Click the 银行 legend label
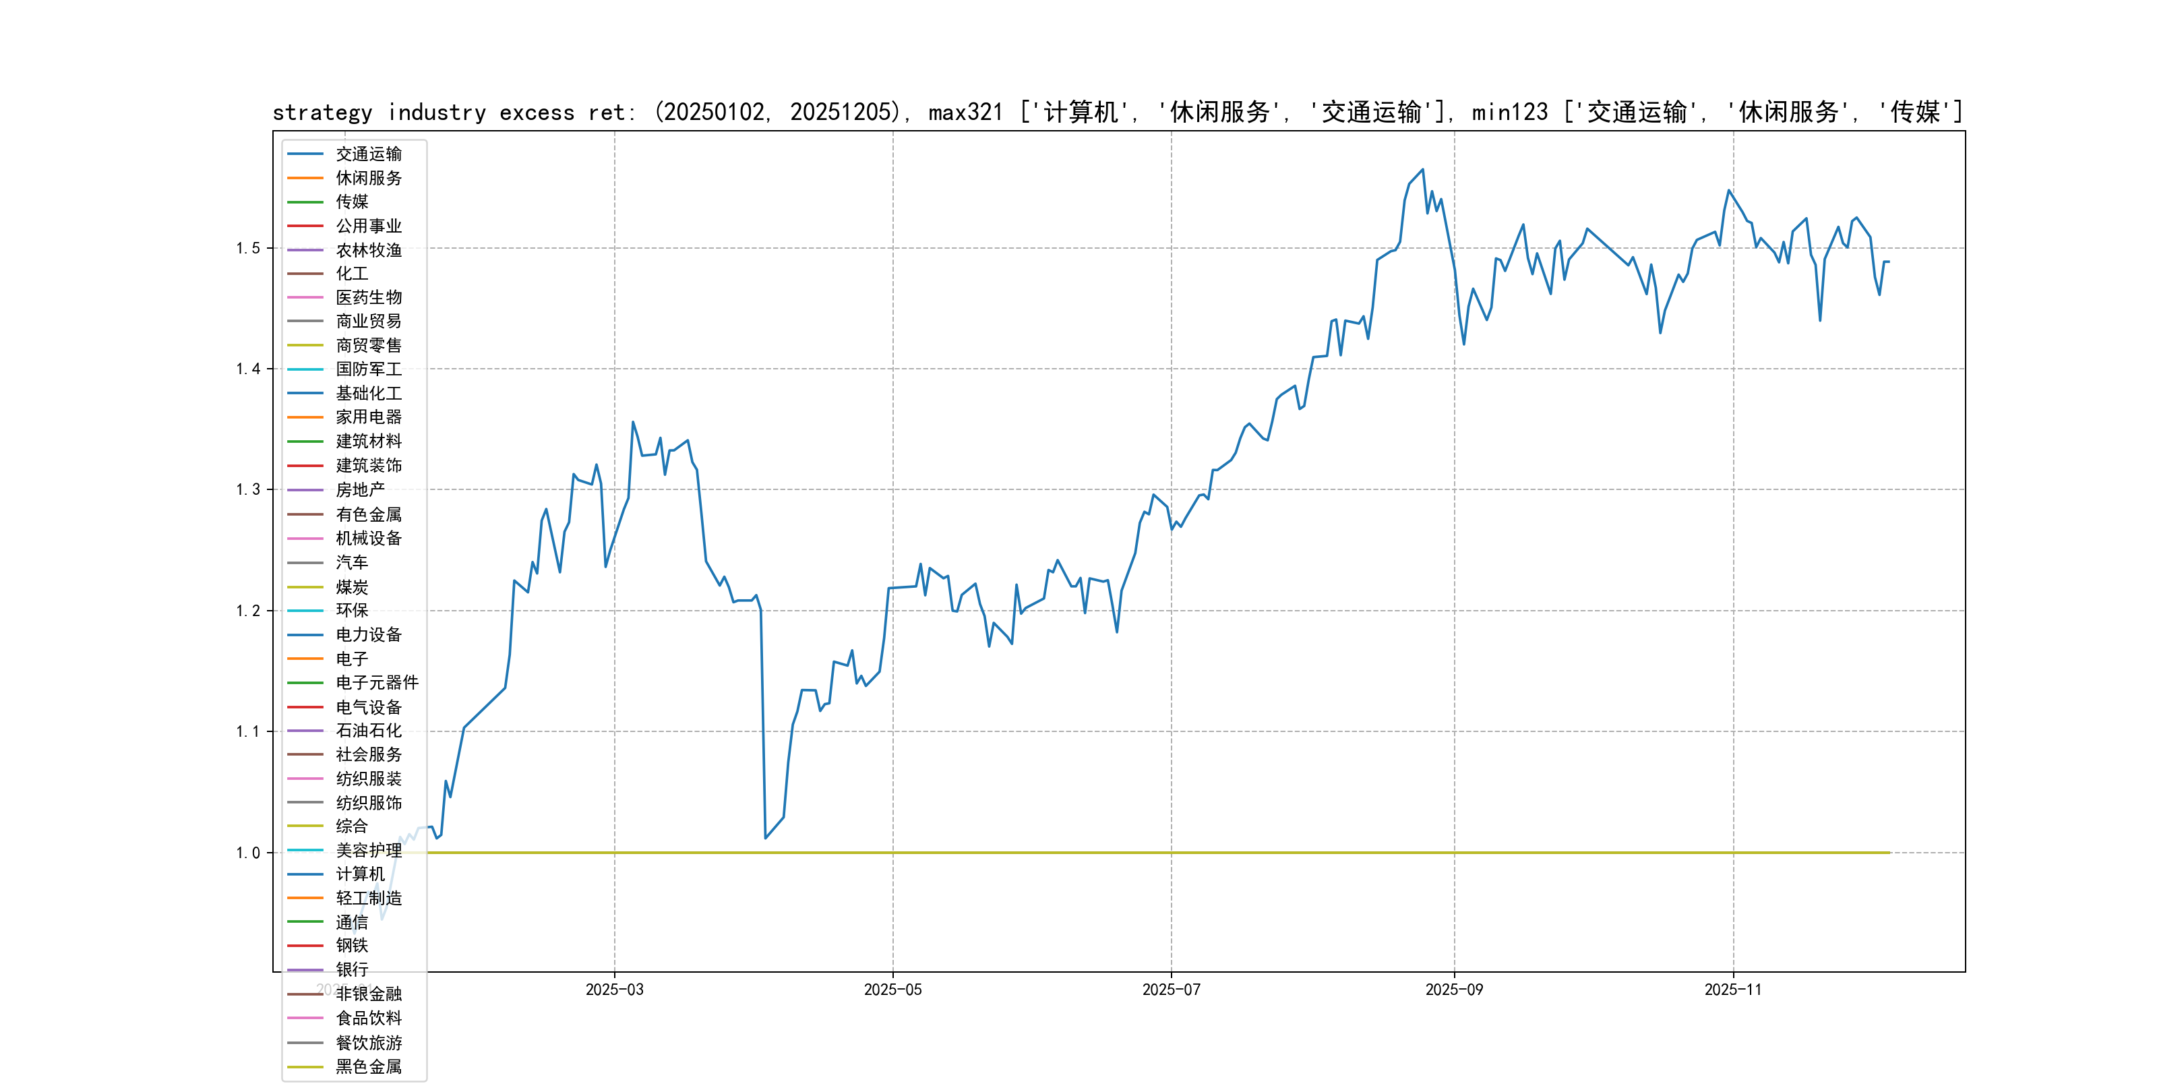 coord(352,970)
